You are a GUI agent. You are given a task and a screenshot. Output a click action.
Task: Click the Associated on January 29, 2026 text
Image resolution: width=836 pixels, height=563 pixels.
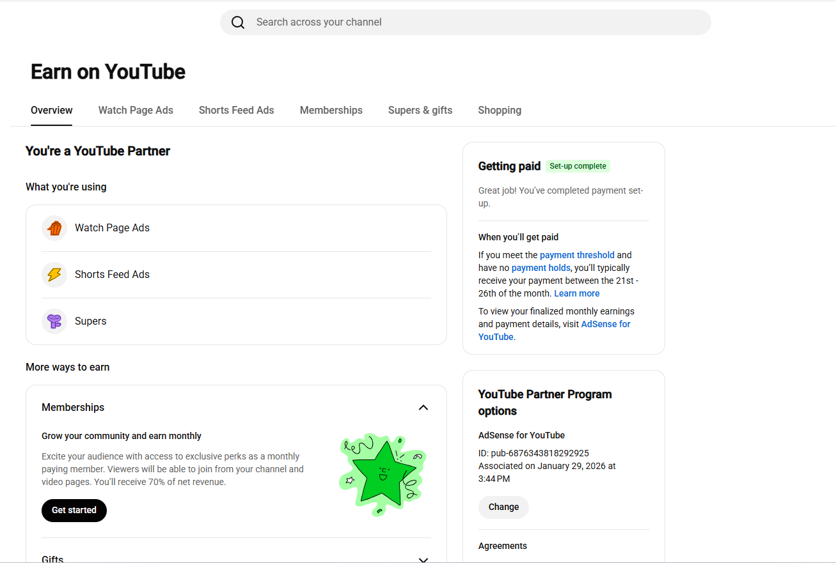point(547,472)
